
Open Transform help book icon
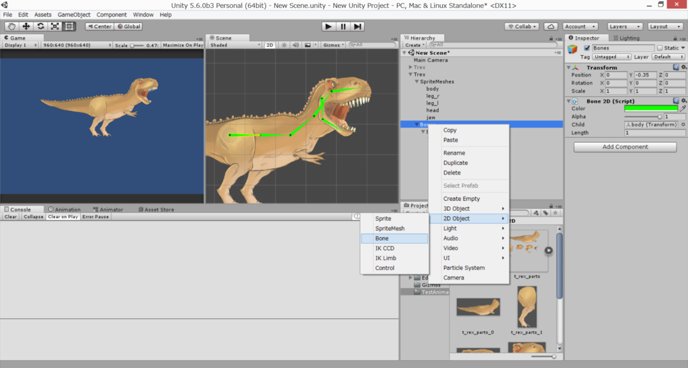[x=676, y=67]
